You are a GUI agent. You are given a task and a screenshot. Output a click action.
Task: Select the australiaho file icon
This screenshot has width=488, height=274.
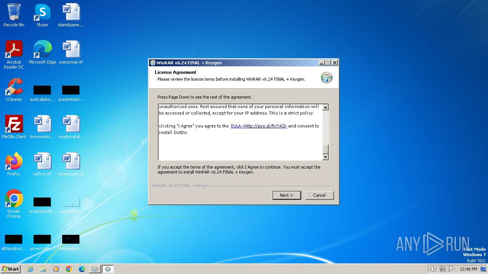click(x=42, y=93)
